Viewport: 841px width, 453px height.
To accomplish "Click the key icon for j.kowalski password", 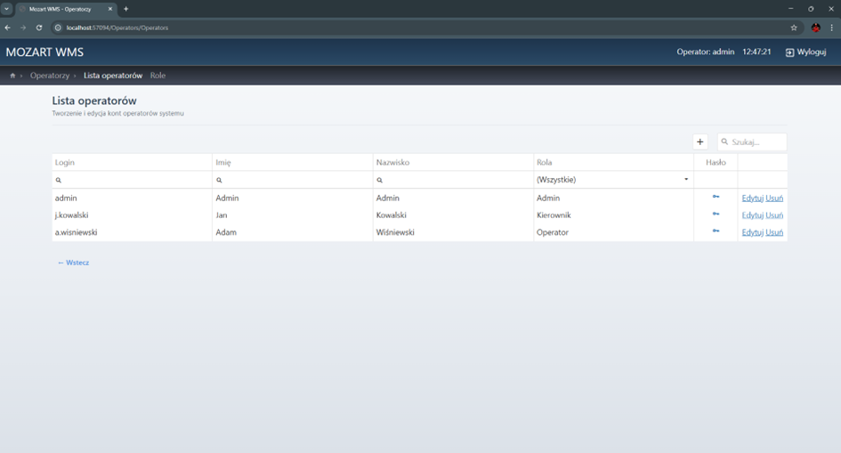I will pos(715,214).
